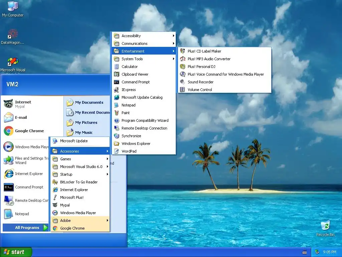This screenshot has width=342, height=257.
Task: Open Clipboard Viewer icon
Action: tap(117, 74)
